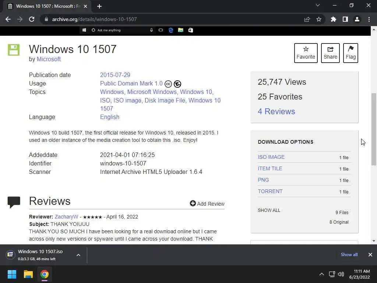This screenshot has width=377, height=283.
Task: Click the page vertical scrollbar thumb
Action: (374, 129)
